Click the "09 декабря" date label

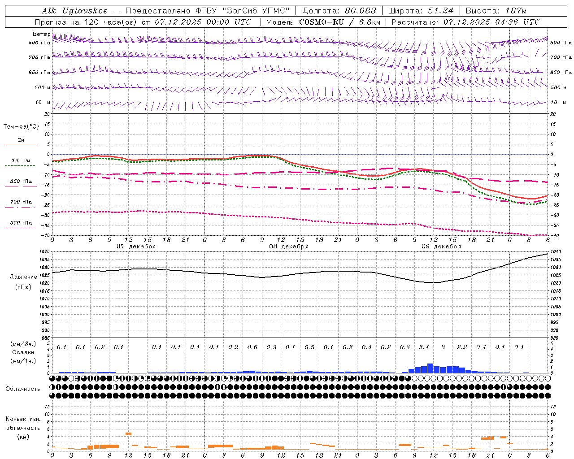[x=441, y=247]
